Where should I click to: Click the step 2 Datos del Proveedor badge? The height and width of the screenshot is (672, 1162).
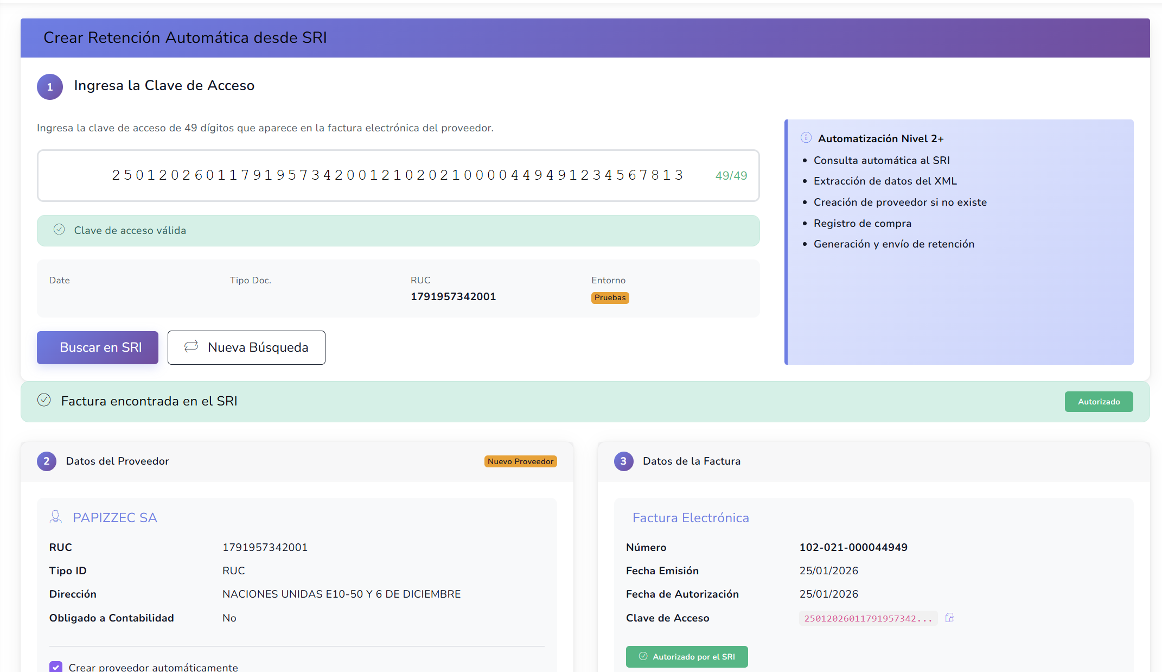tap(47, 461)
